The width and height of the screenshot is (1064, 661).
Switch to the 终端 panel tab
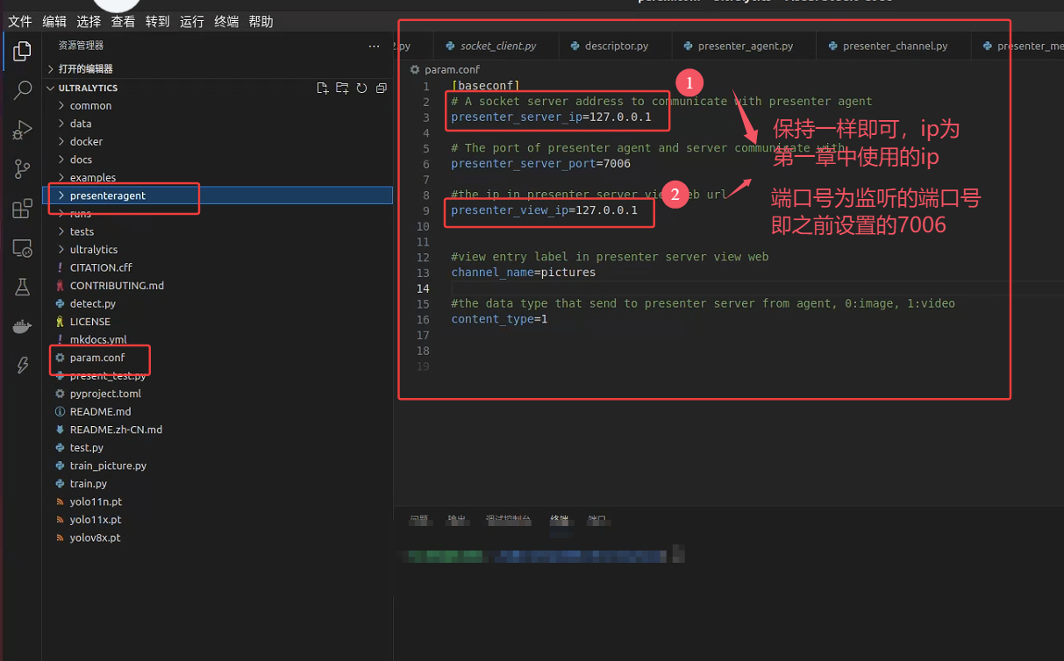point(560,519)
